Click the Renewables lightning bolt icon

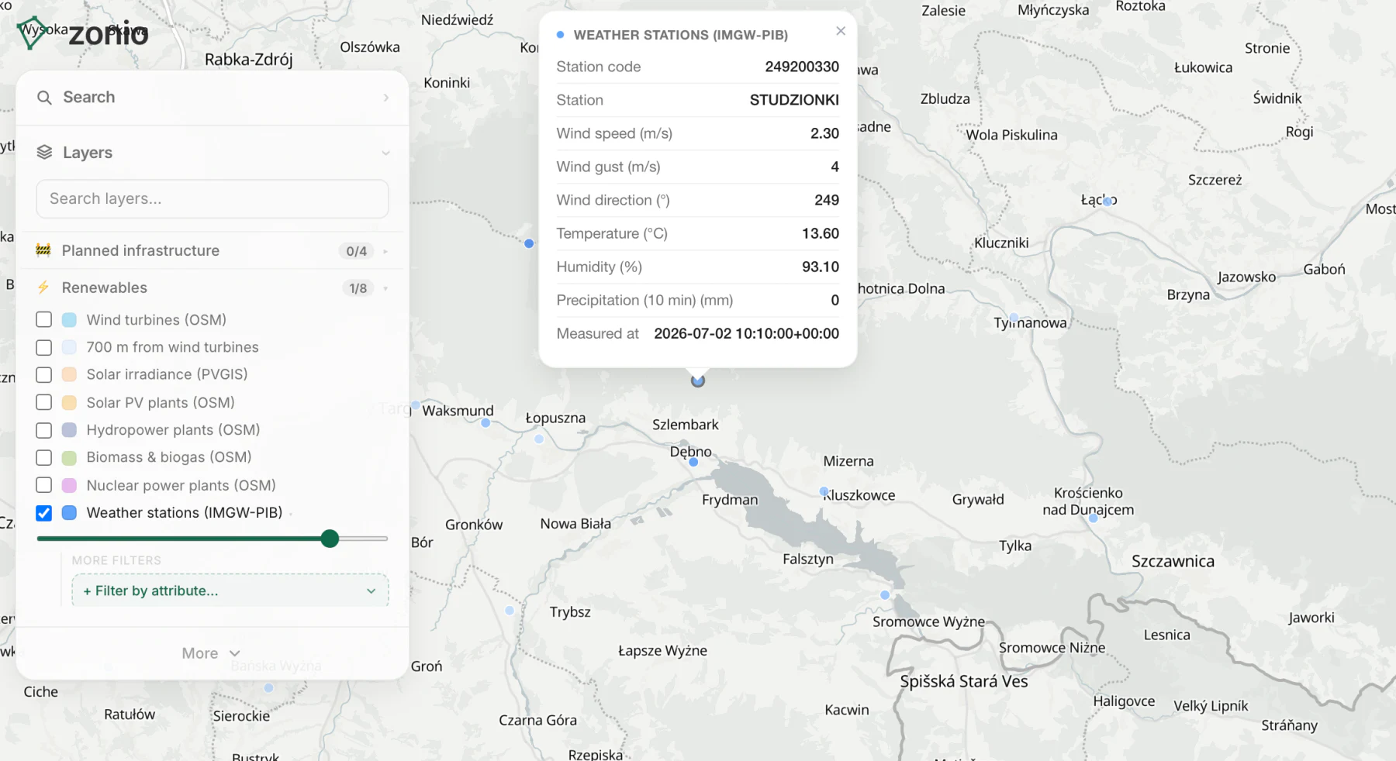(x=43, y=288)
